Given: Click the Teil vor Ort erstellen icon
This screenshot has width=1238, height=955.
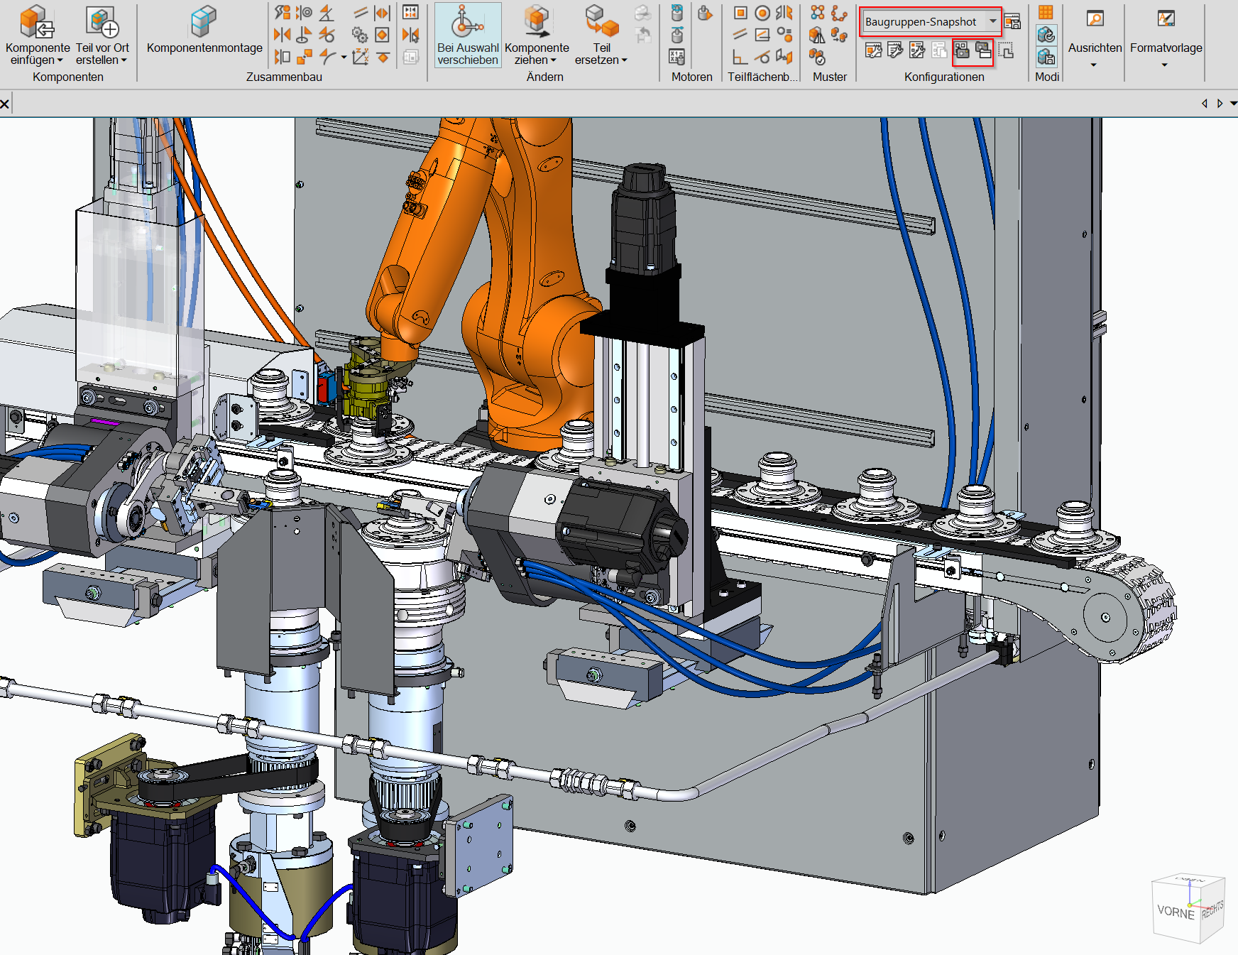Looking at the screenshot, I should point(102,21).
